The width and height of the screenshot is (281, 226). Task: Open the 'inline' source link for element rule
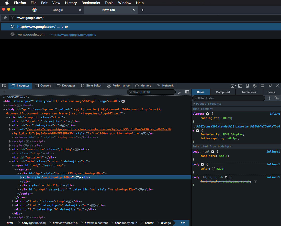[x=275, y=114]
